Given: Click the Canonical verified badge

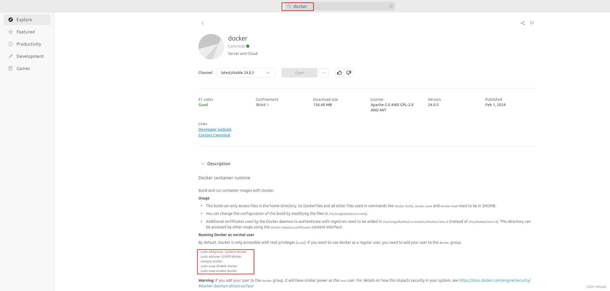Looking at the screenshot, I should point(248,46).
